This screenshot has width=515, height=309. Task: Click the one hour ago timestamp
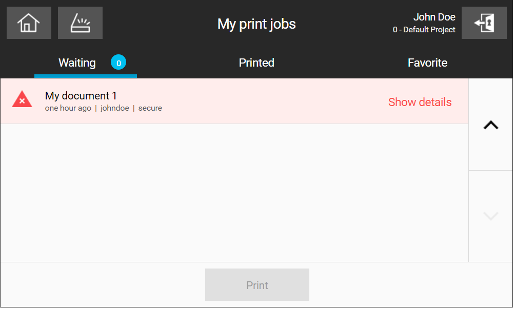[68, 108]
